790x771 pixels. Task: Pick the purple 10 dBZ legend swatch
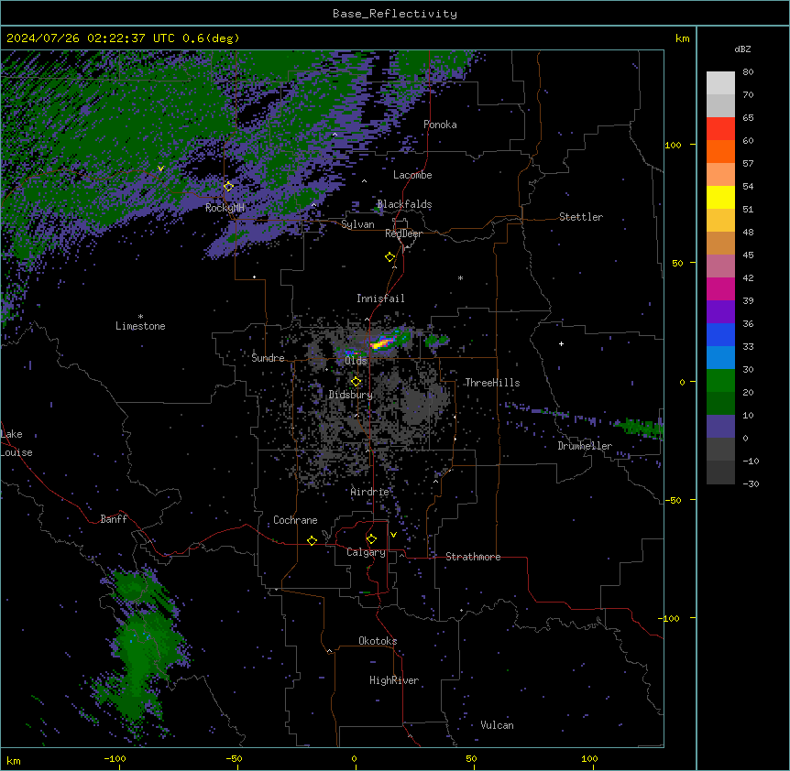tap(720, 427)
